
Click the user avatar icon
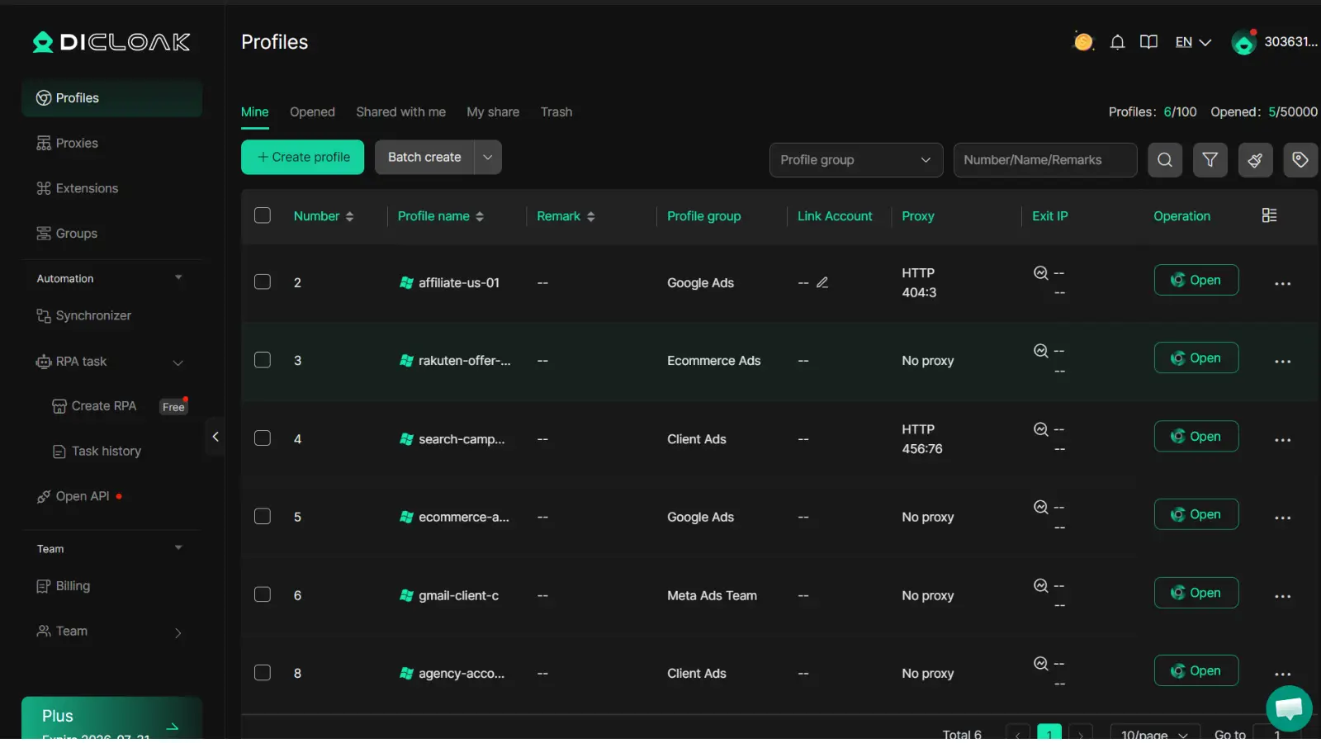tap(1243, 42)
